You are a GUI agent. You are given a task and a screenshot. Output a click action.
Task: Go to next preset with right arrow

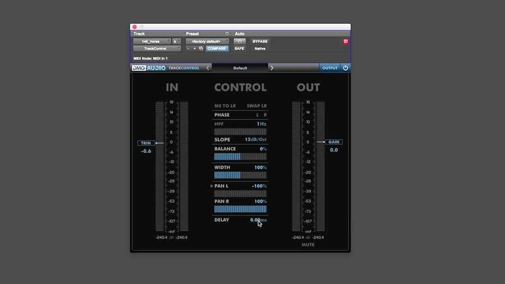272,68
